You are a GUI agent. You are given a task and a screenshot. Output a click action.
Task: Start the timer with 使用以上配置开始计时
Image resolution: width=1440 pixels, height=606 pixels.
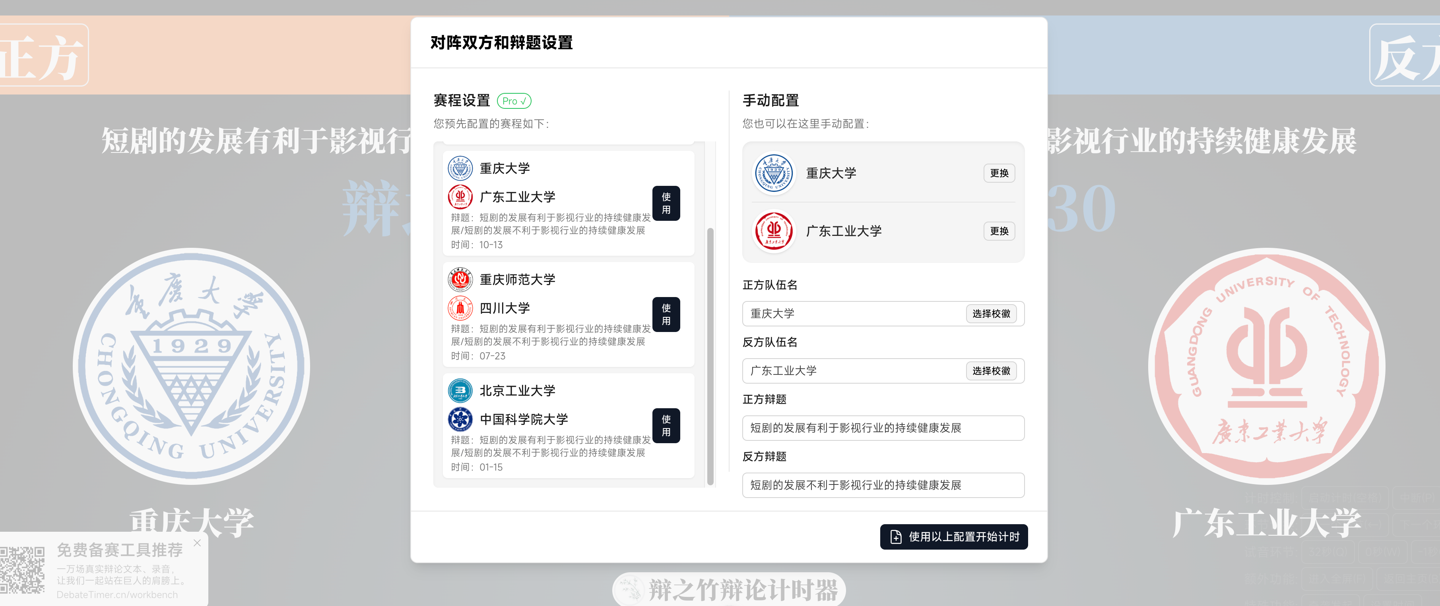click(x=954, y=537)
